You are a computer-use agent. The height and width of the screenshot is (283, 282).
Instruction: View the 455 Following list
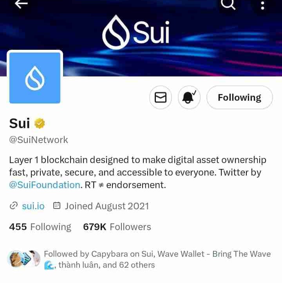[40, 227]
